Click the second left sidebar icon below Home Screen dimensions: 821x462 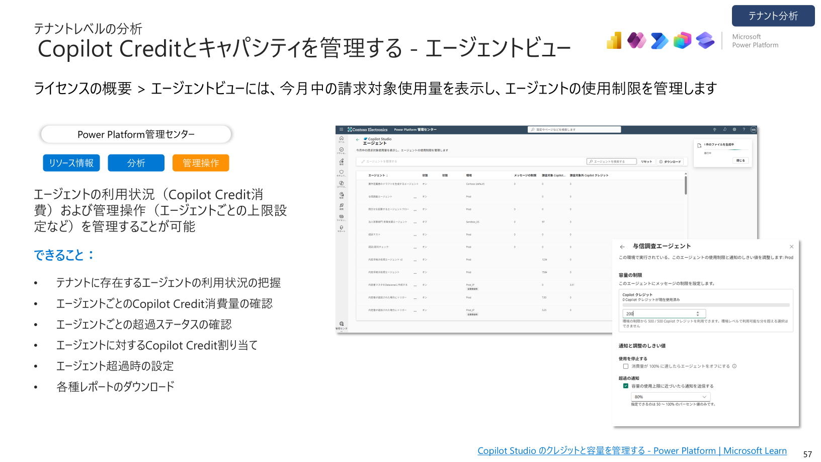point(342,150)
